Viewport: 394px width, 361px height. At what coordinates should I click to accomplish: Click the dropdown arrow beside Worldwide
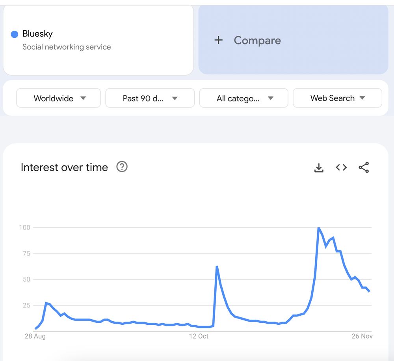pyautogui.click(x=83, y=98)
